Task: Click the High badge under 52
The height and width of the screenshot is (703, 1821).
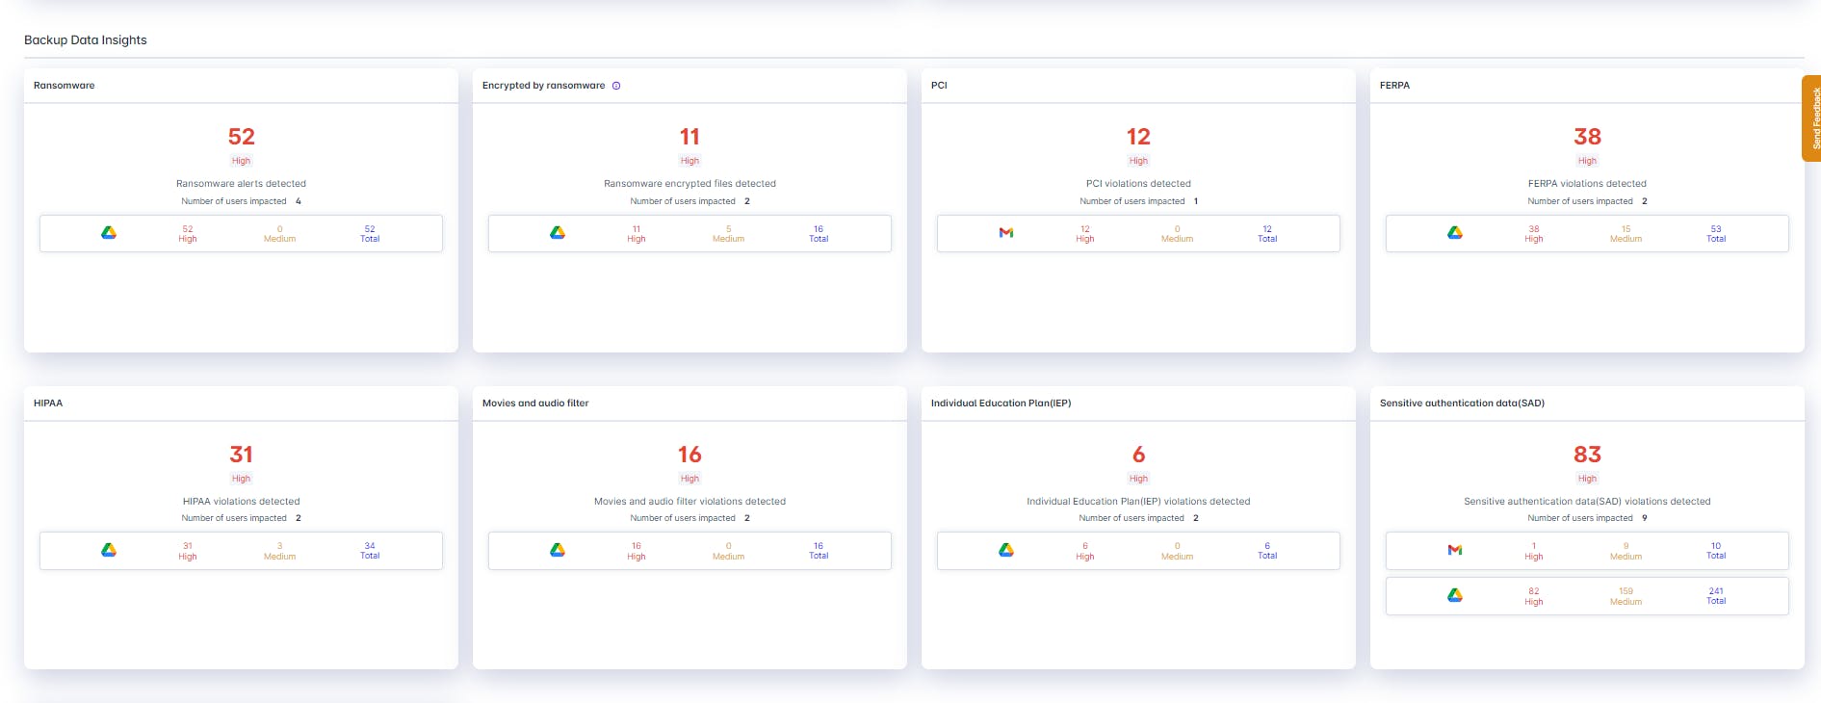Action: click(241, 161)
